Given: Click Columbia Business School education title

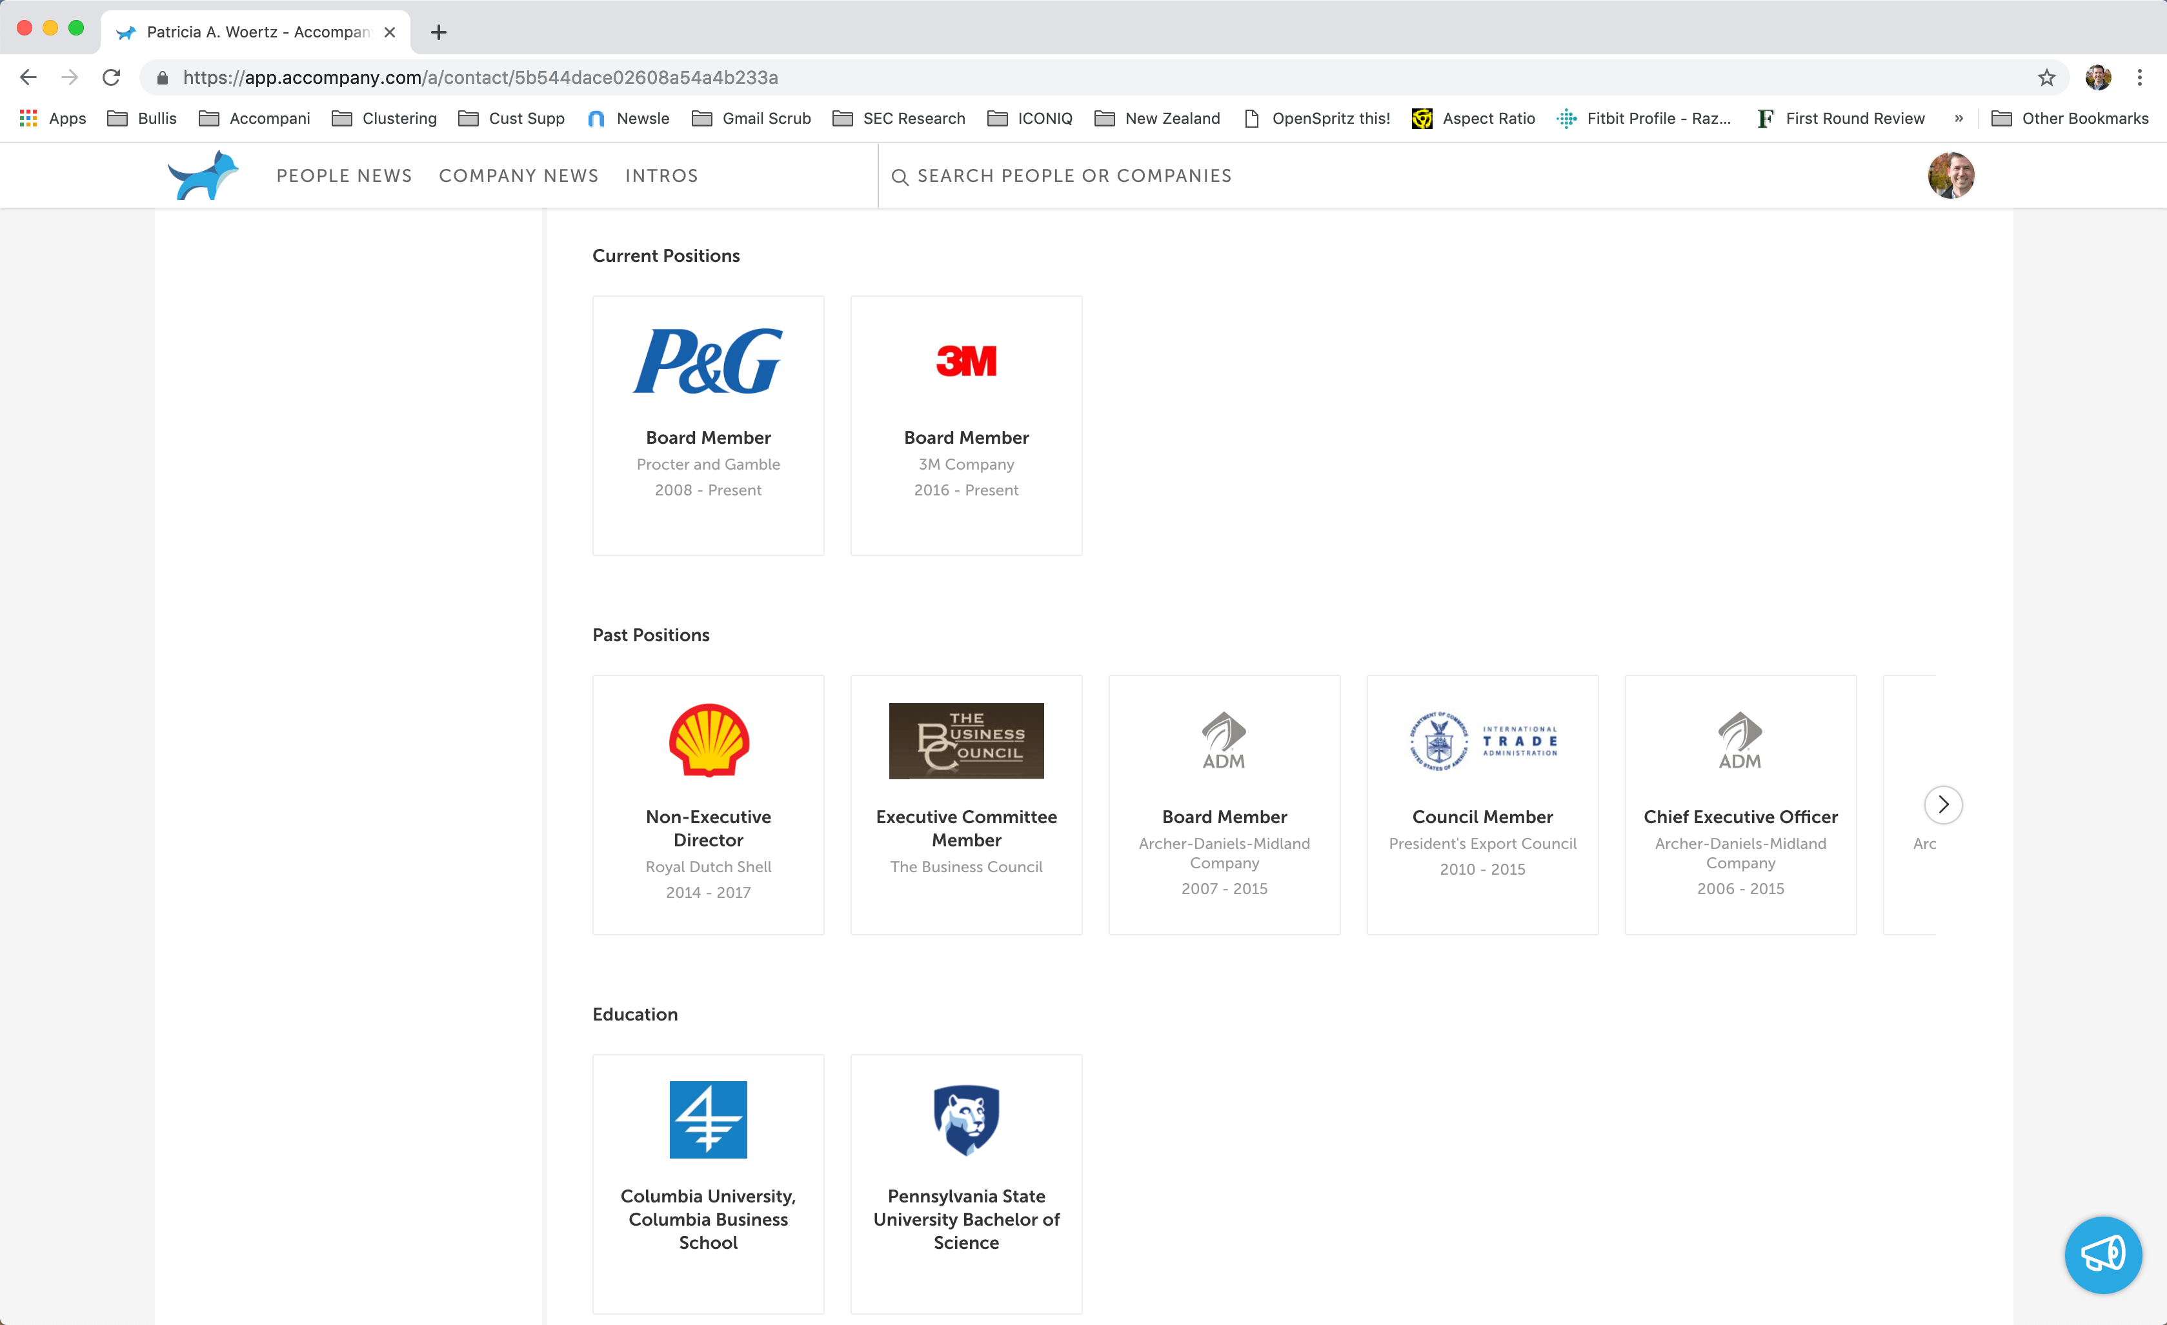Looking at the screenshot, I should coord(708,1219).
